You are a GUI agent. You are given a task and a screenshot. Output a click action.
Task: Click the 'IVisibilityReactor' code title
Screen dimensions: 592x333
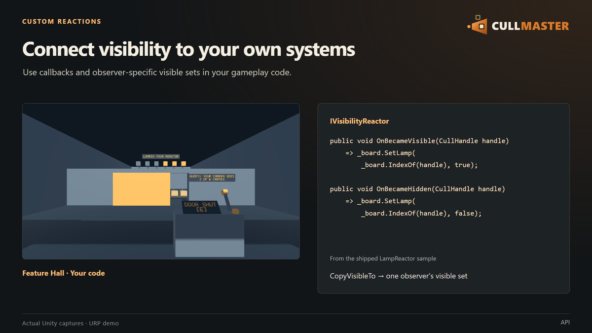pos(360,121)
